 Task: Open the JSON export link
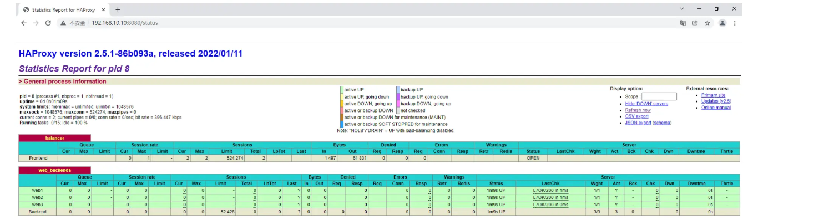(x=638, y=123)
